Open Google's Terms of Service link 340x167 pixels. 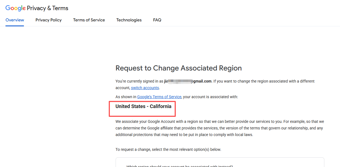159,97
